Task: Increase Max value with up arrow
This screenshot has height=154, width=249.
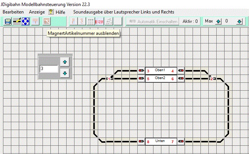Action: coord(219,21)
